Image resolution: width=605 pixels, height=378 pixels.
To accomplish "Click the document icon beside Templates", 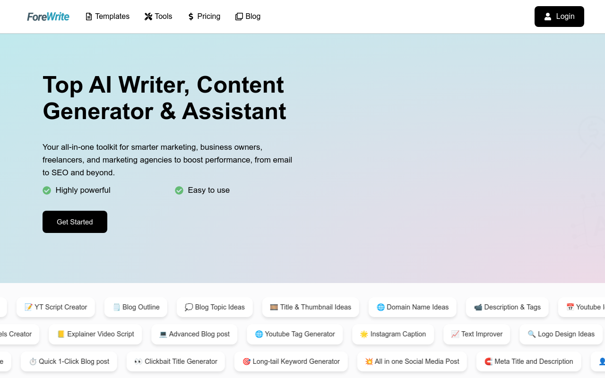I will point(89,17).
